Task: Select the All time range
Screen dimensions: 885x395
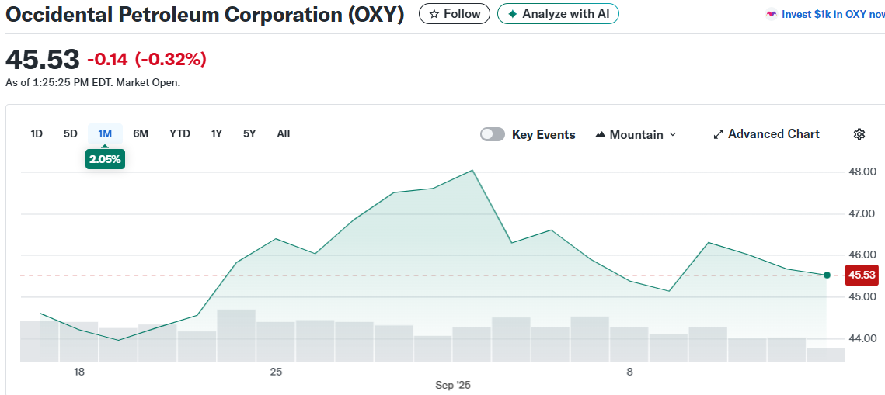Action: pyautogui.click(x=284, y=134)
